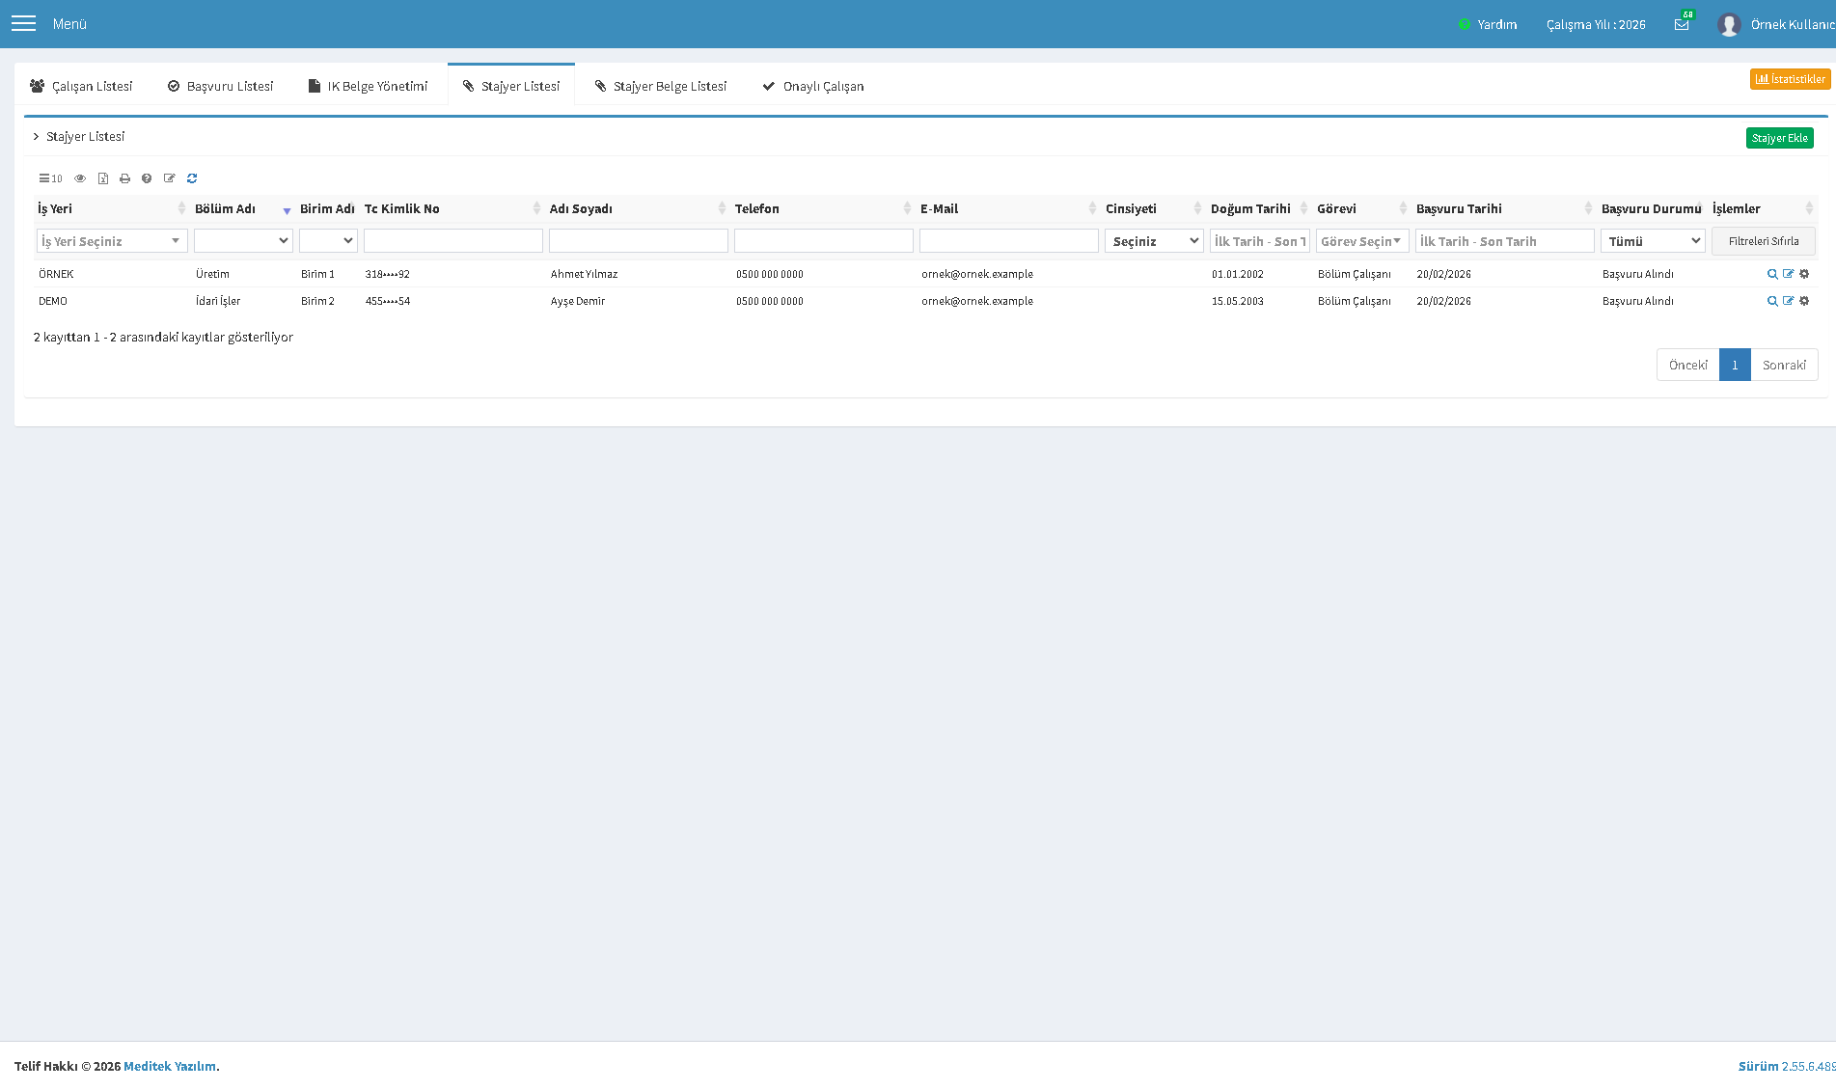Image resolution: width=1836 pixels, height=1090 pixels.
Task: Click the Tc Kimlik No filter field
Action: click(x=452, y=241)
